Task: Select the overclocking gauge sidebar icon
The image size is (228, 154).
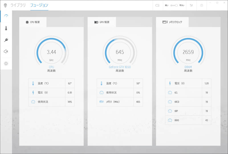Action: (6, 16)
